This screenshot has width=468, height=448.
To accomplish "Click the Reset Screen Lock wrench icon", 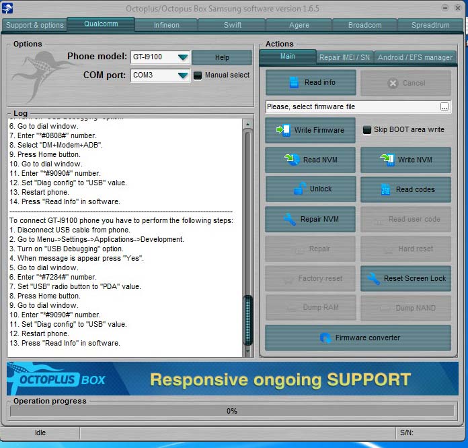I will click(373, 278).
